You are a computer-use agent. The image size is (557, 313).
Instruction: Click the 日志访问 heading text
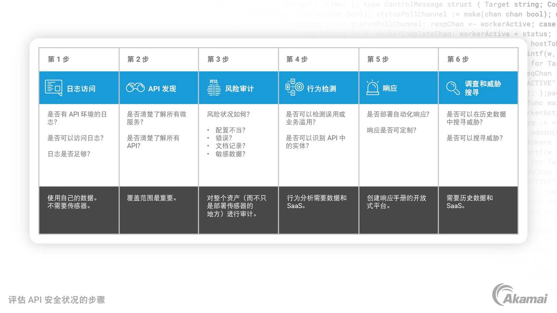click(81, 88)
